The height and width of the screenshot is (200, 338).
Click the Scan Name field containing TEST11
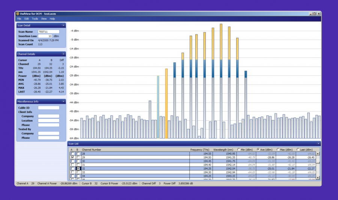(49, 32)
